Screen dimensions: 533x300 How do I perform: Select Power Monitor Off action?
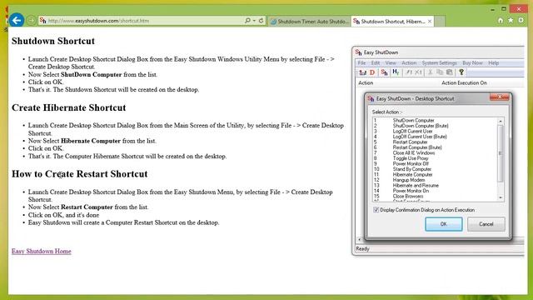436,164
